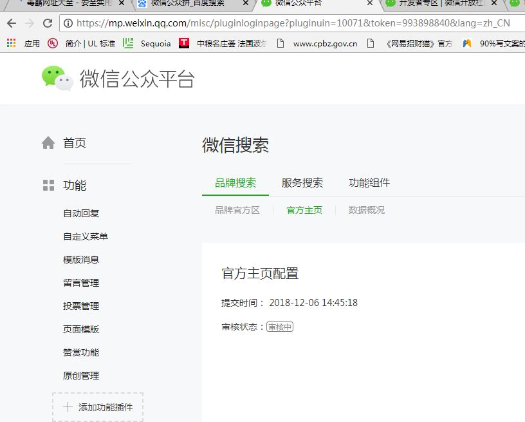Click the home icon beside 首页
Screen dimensions: 525x422
(x=48, y=143)
